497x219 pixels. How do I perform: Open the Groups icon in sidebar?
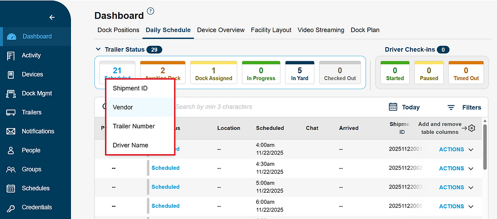point(11,169)
